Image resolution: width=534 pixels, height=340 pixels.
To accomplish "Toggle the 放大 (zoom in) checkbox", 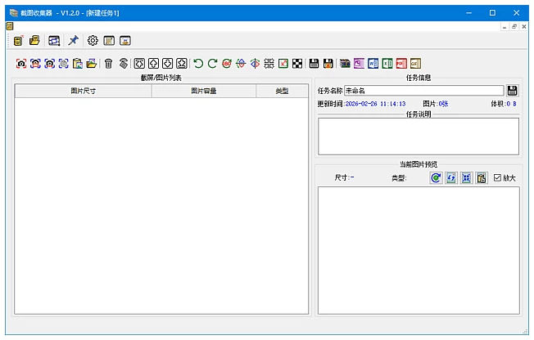I will pyautogui.click(x=497, y=177).
